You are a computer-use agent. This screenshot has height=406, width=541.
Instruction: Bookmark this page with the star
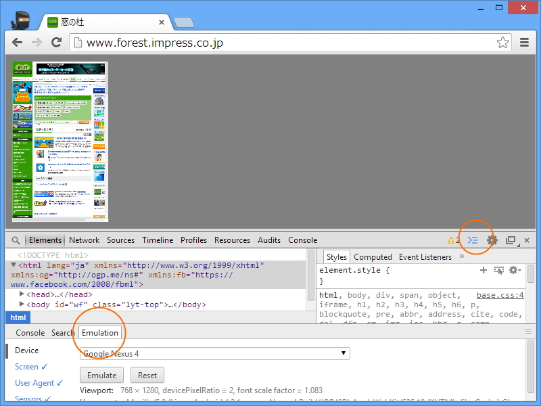[502, 43]
